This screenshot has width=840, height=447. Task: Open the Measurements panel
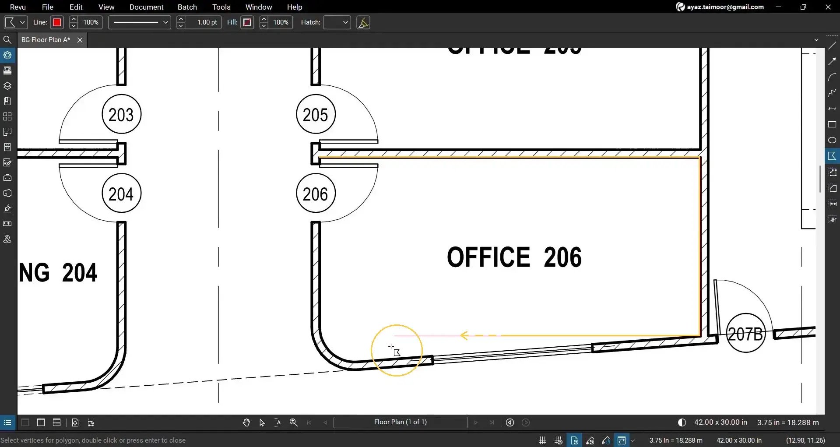pyautogui.click(x=7, y=223)
